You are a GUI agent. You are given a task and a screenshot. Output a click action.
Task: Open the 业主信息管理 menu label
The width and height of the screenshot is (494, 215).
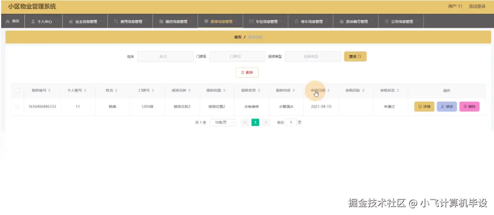pos(86,22)
